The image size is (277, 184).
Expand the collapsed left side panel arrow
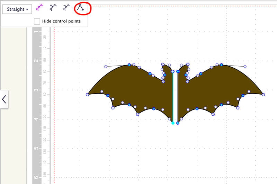4,99
